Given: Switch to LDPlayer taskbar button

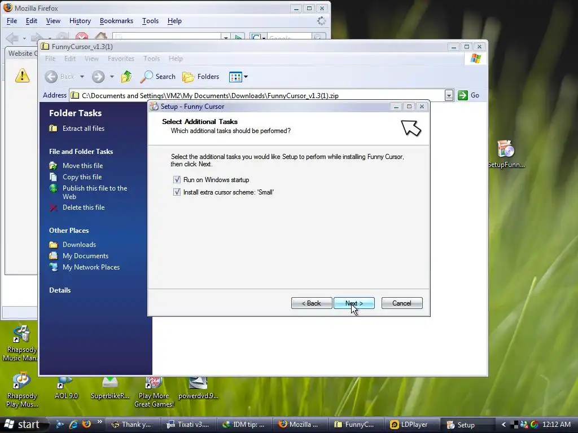Looking at the screenshot, I should click(411, 425).
